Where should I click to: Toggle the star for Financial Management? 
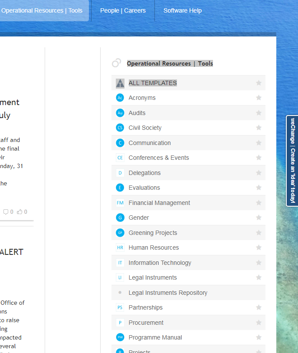[259, 202]
